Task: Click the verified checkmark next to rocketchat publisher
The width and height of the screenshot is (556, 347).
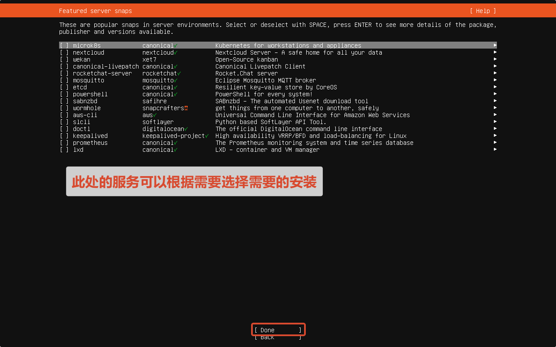Action: [179, 73]
